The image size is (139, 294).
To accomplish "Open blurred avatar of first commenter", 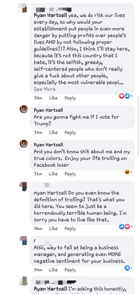I will click(23, 8).
